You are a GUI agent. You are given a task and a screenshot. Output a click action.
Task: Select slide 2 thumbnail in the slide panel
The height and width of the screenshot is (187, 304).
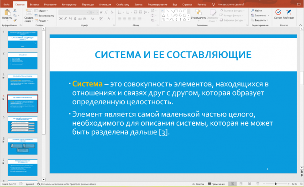click(x=23, y=60)
